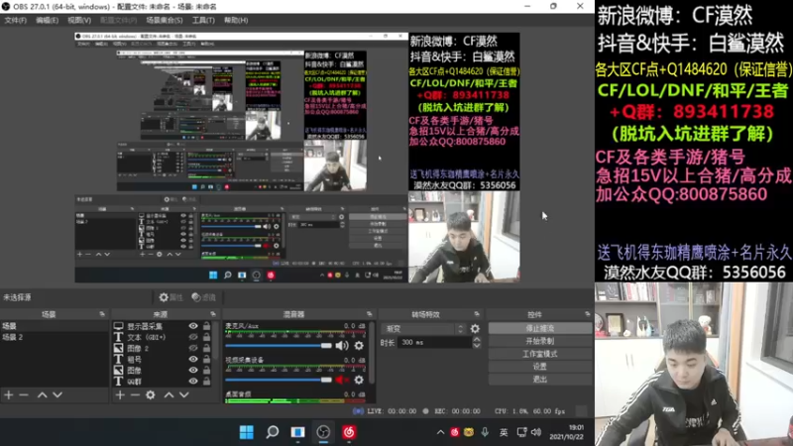
Task: Click 退出 button
Action: coord(540,380)
